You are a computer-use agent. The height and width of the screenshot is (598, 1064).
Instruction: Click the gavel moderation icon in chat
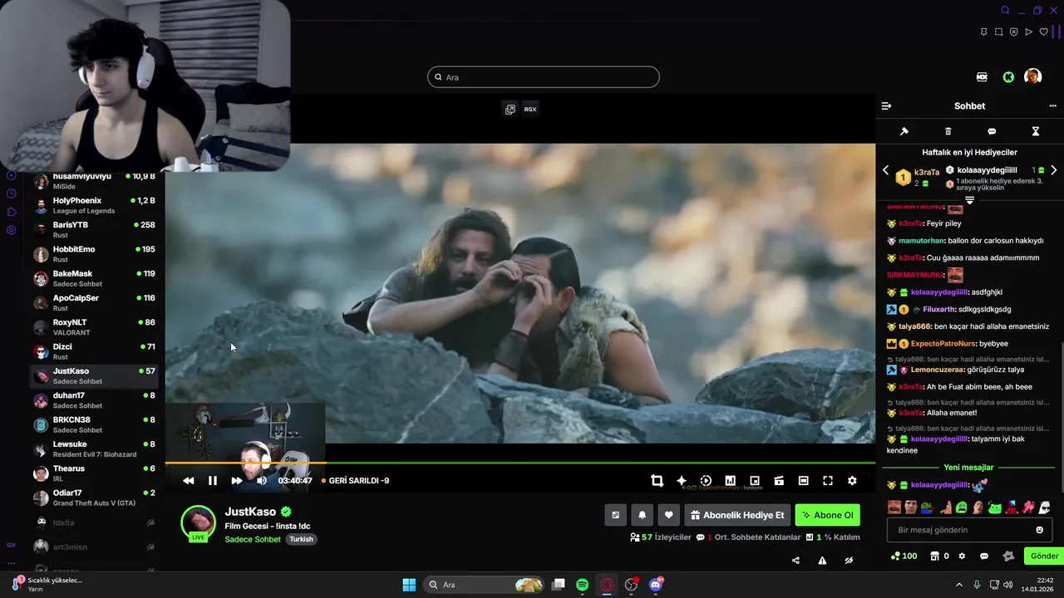904,131
